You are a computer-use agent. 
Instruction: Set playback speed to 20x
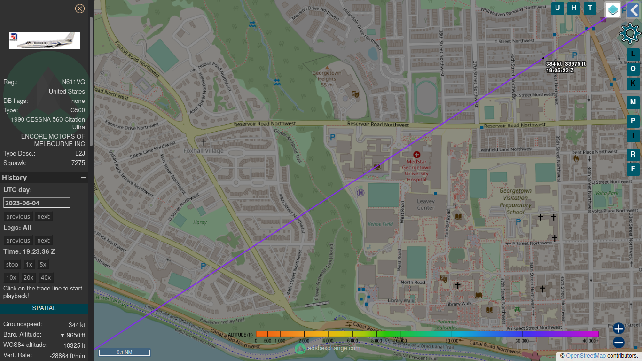click(x=29, y=278)
